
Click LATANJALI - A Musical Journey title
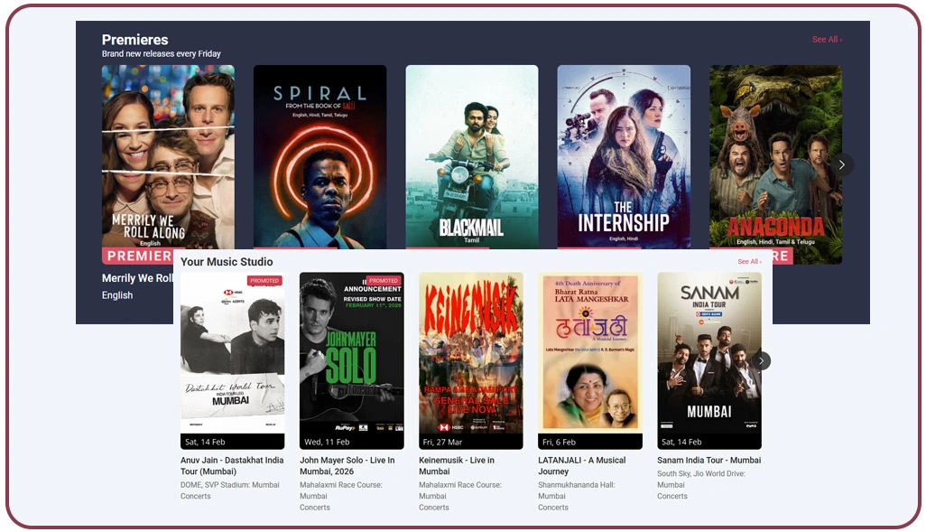pos(582,466)
